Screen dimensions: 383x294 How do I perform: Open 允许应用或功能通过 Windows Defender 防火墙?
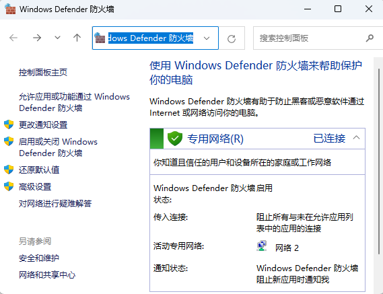[74, 102]
